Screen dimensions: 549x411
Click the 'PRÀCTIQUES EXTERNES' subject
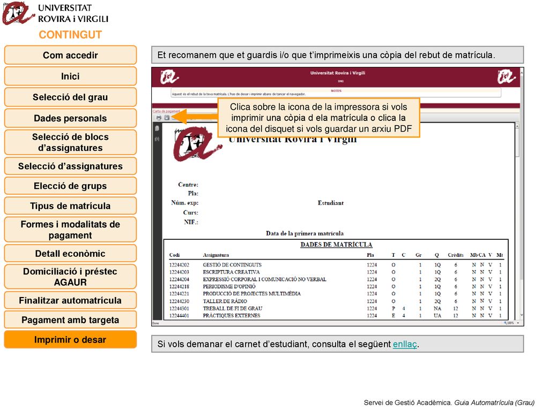[x=232, y=316]
